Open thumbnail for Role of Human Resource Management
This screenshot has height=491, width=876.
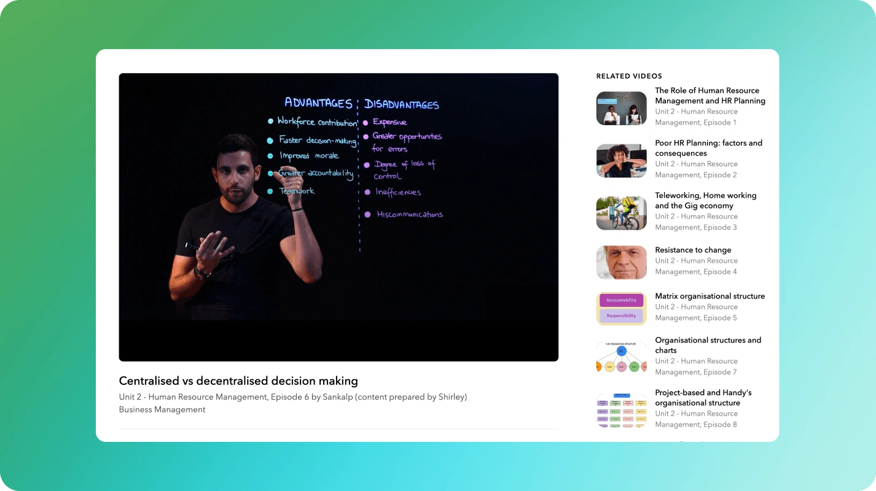621,109
